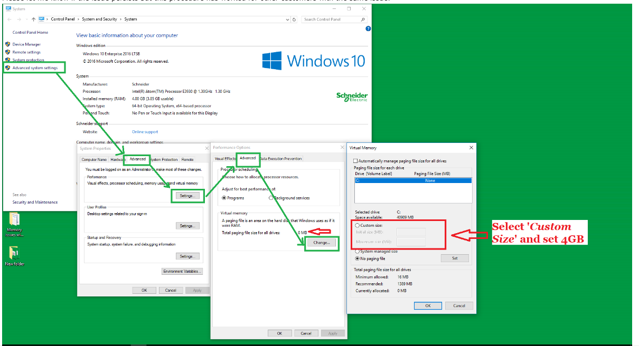Click the System window title bar icon

[x=7, y=8]
